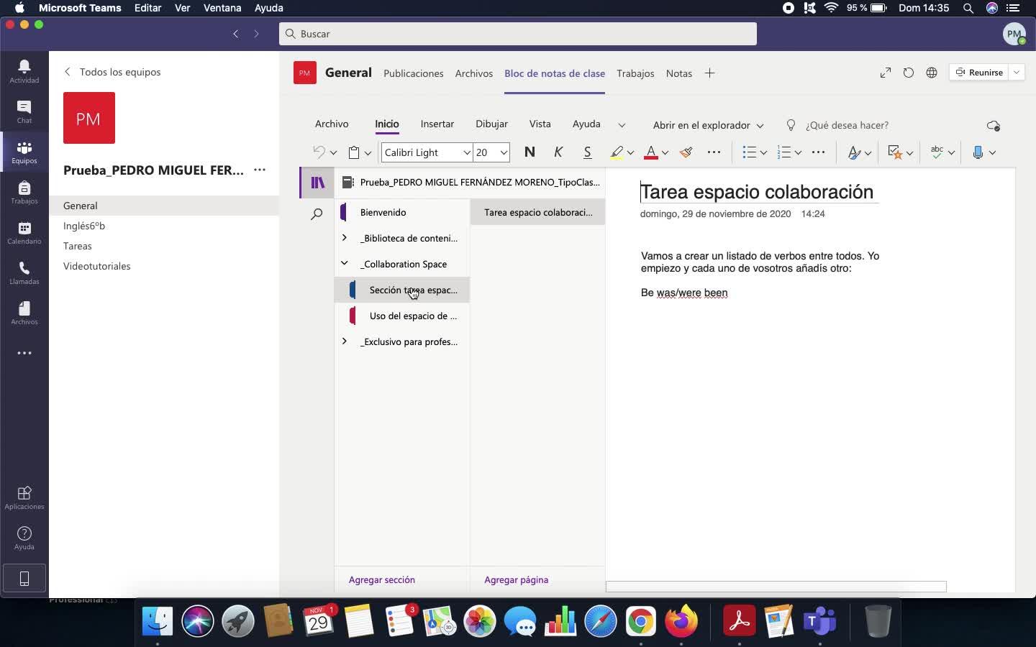Open the font color red swatch

click(x=651, y=152)
